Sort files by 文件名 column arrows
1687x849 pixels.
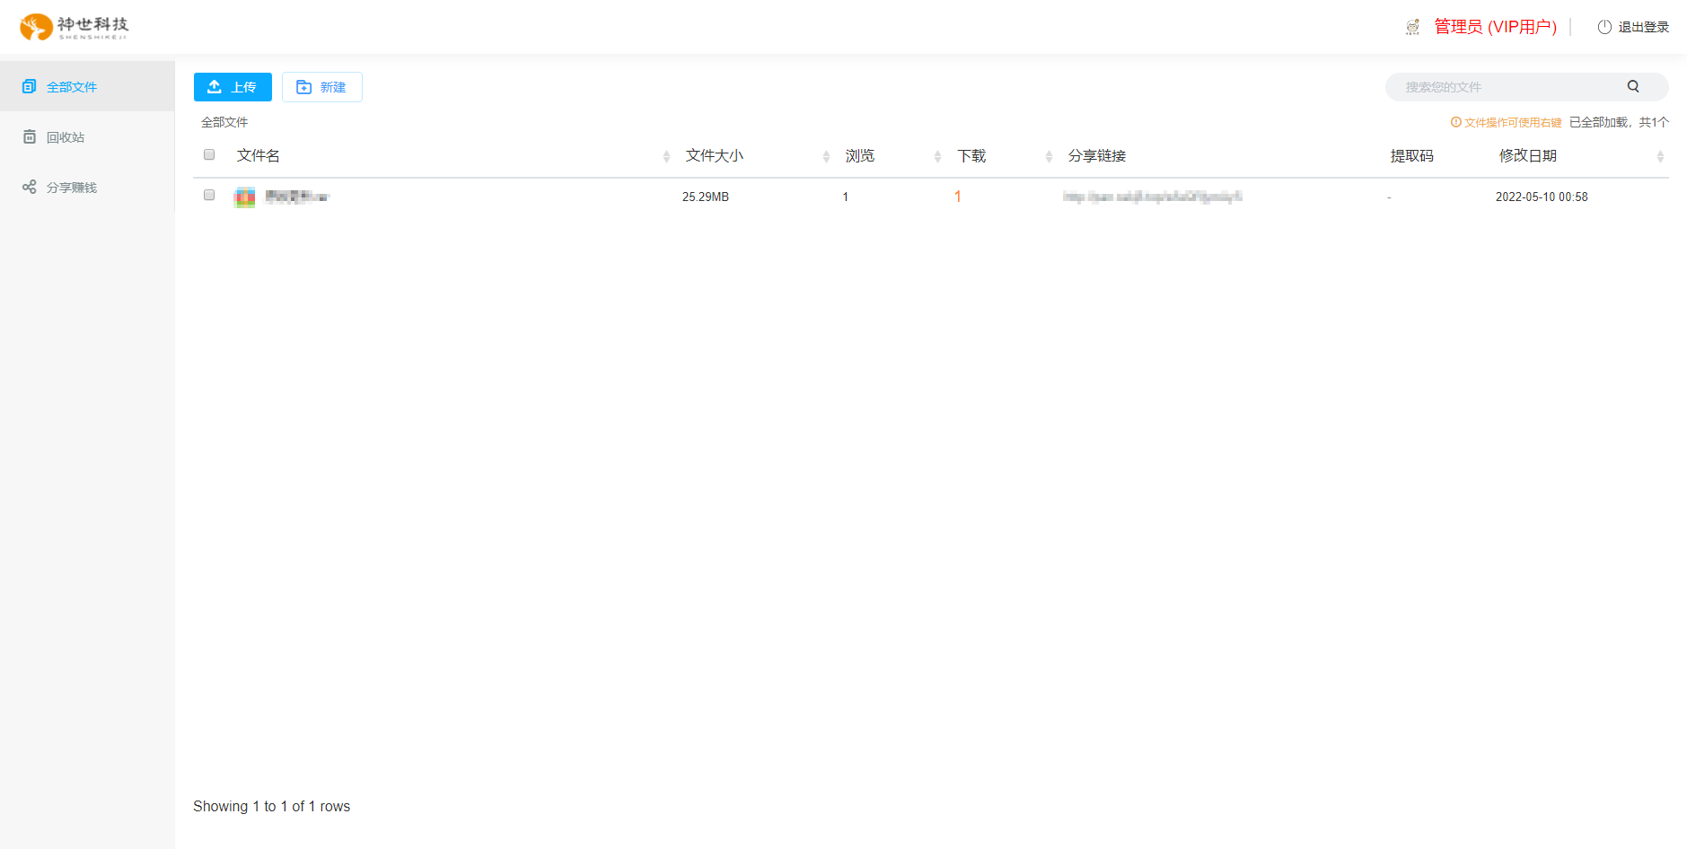coord(666,156)
